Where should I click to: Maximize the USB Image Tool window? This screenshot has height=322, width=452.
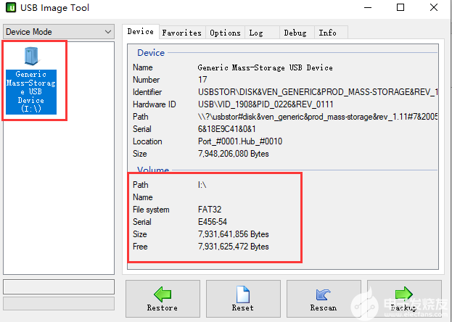[x=400, y=8]
